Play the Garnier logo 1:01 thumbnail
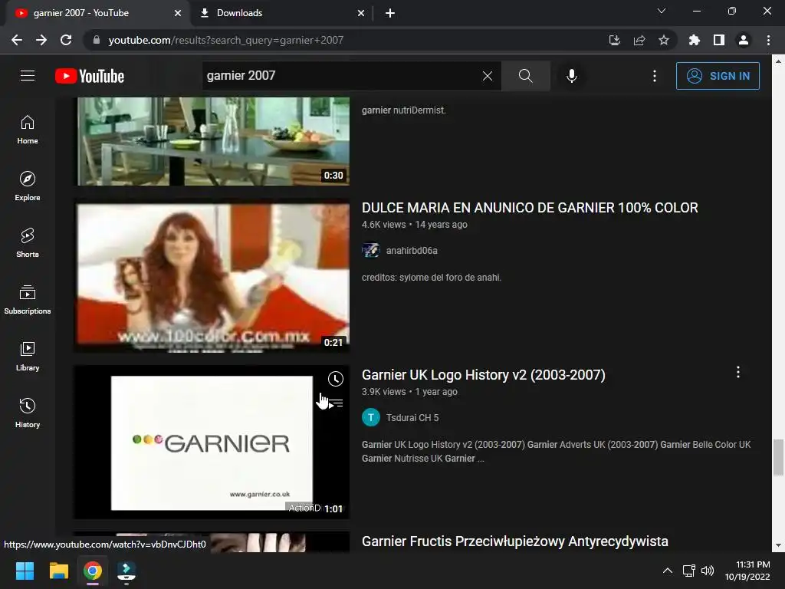 tap(212, 443)
